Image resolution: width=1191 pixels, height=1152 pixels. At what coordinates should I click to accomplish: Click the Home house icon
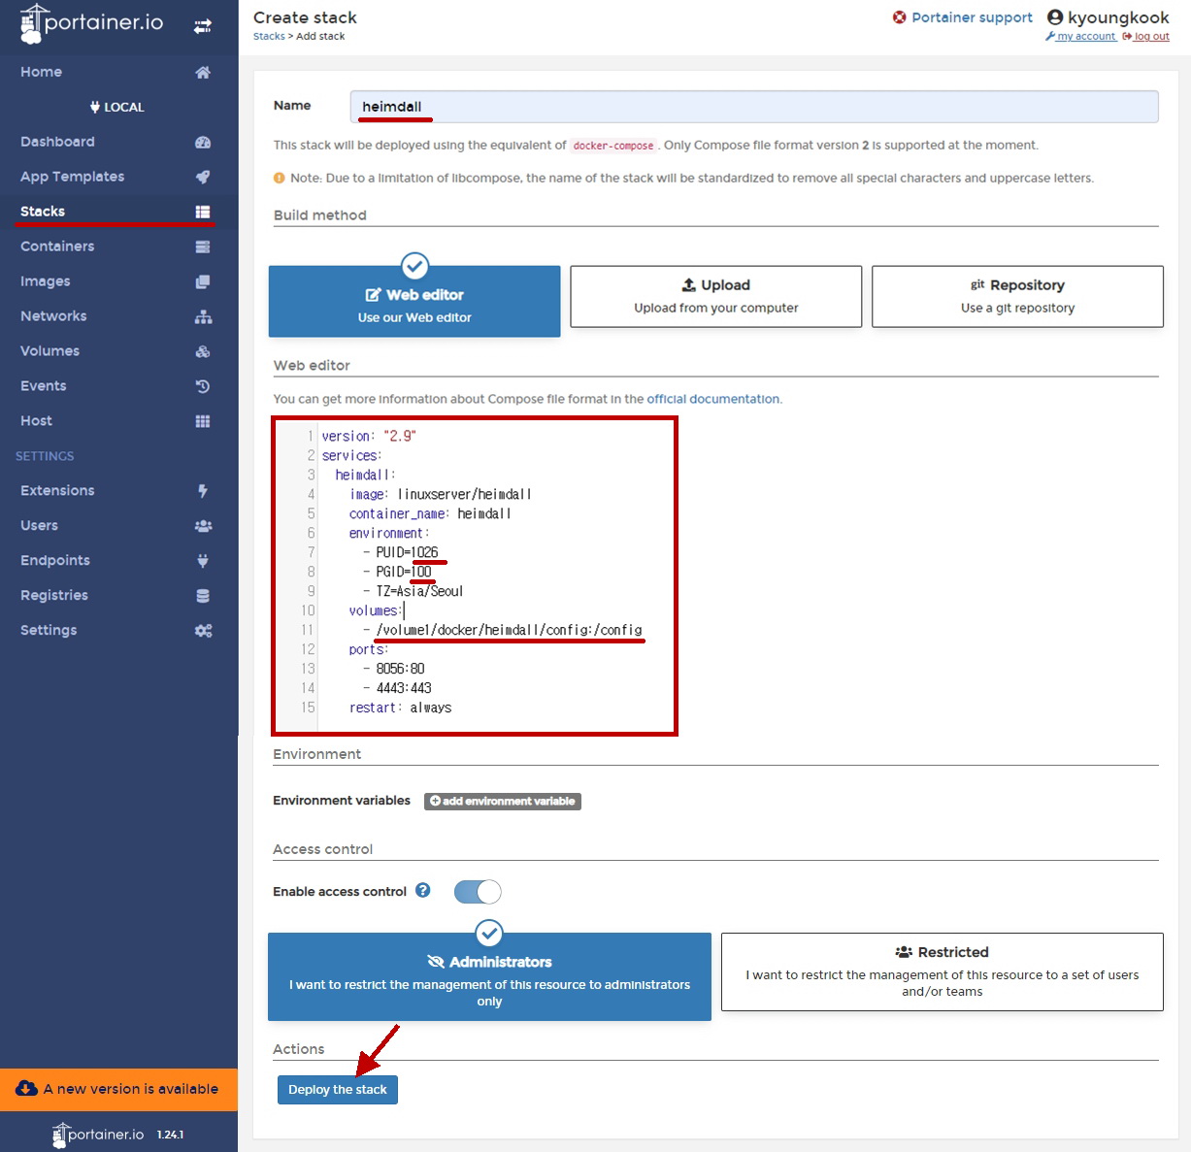pos(203,72)
